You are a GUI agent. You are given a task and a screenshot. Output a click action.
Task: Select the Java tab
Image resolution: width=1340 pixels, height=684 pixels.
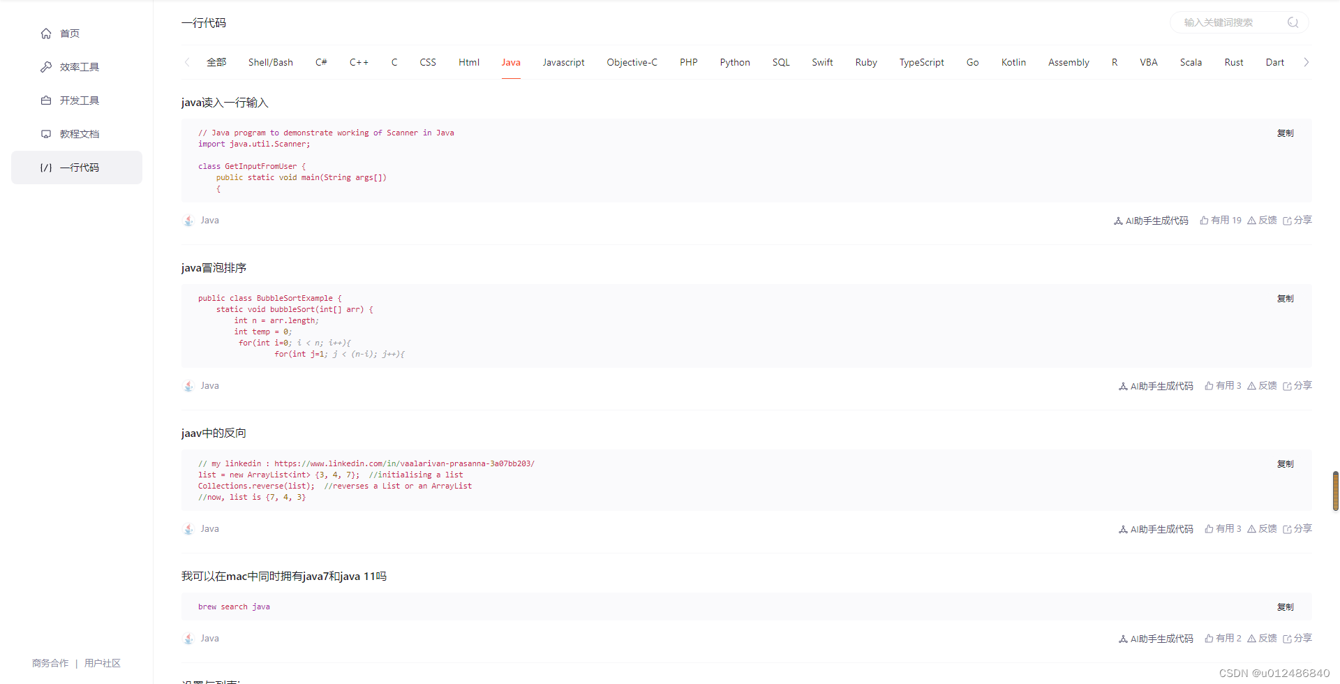click(511, 62)
